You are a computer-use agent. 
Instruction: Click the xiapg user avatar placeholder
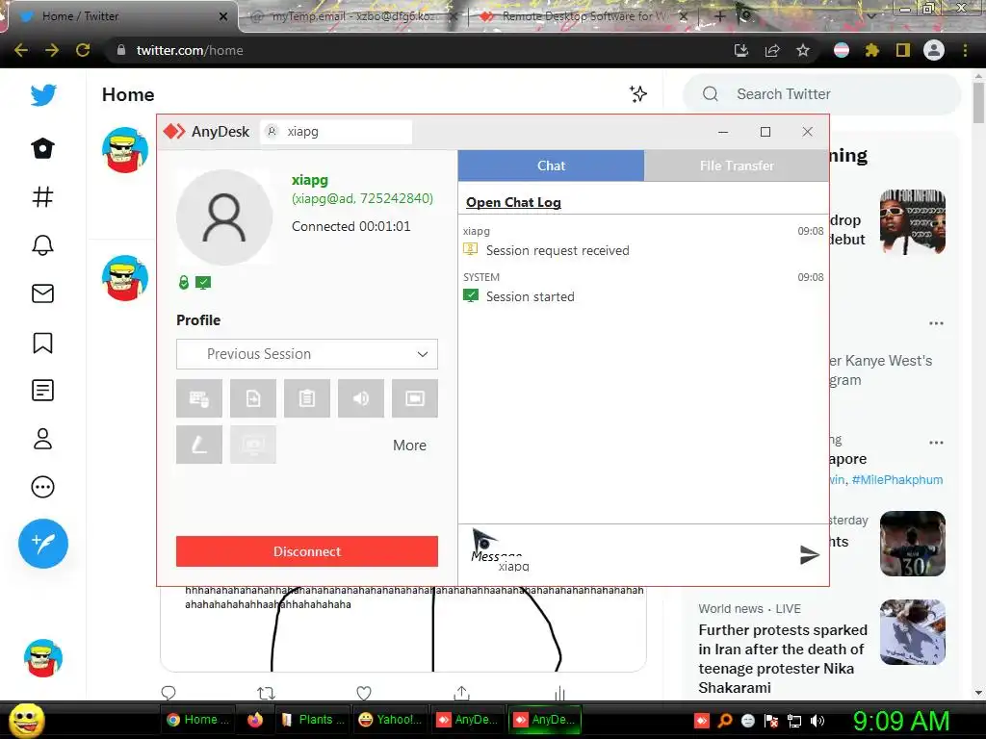pyautogui.click(x=224, y=217)
